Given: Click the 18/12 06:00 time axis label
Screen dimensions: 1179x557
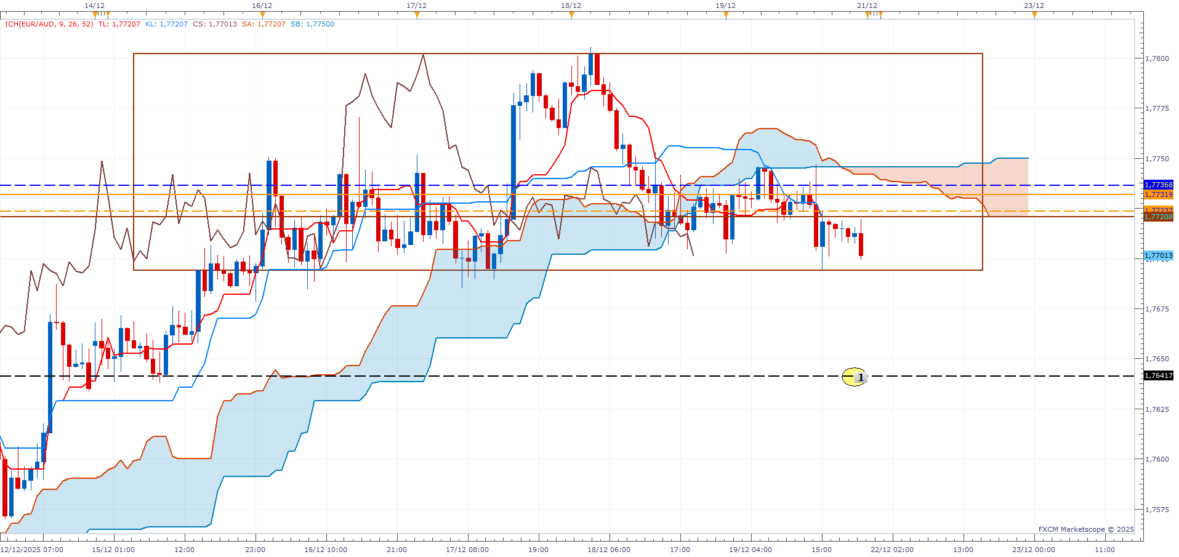Looking at the screenshot, I should click(x=609, y=550).
